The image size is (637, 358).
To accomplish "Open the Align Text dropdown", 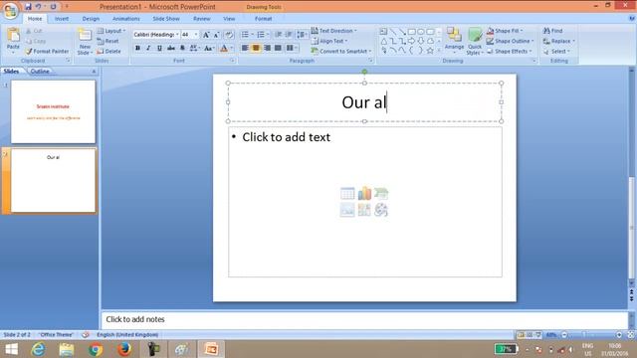I will tap(329, 41).
